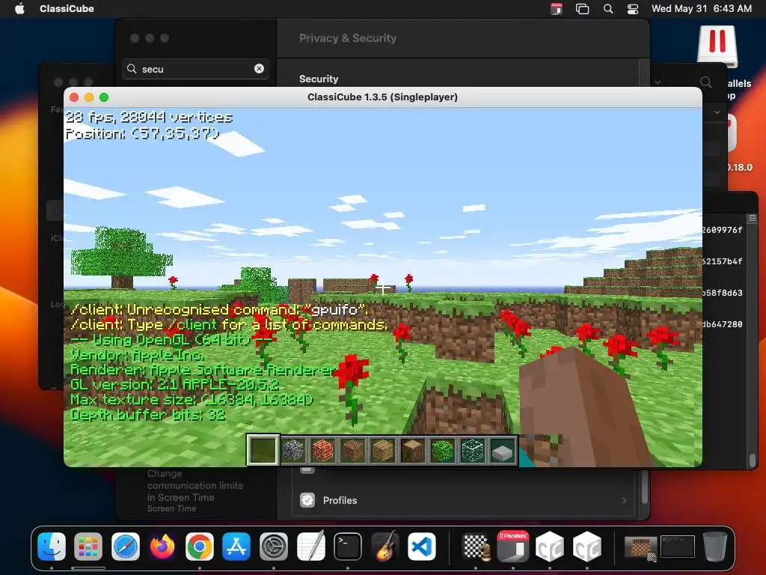
Task: Open the App Store from the dock
Action: click(x=236, y=546)
